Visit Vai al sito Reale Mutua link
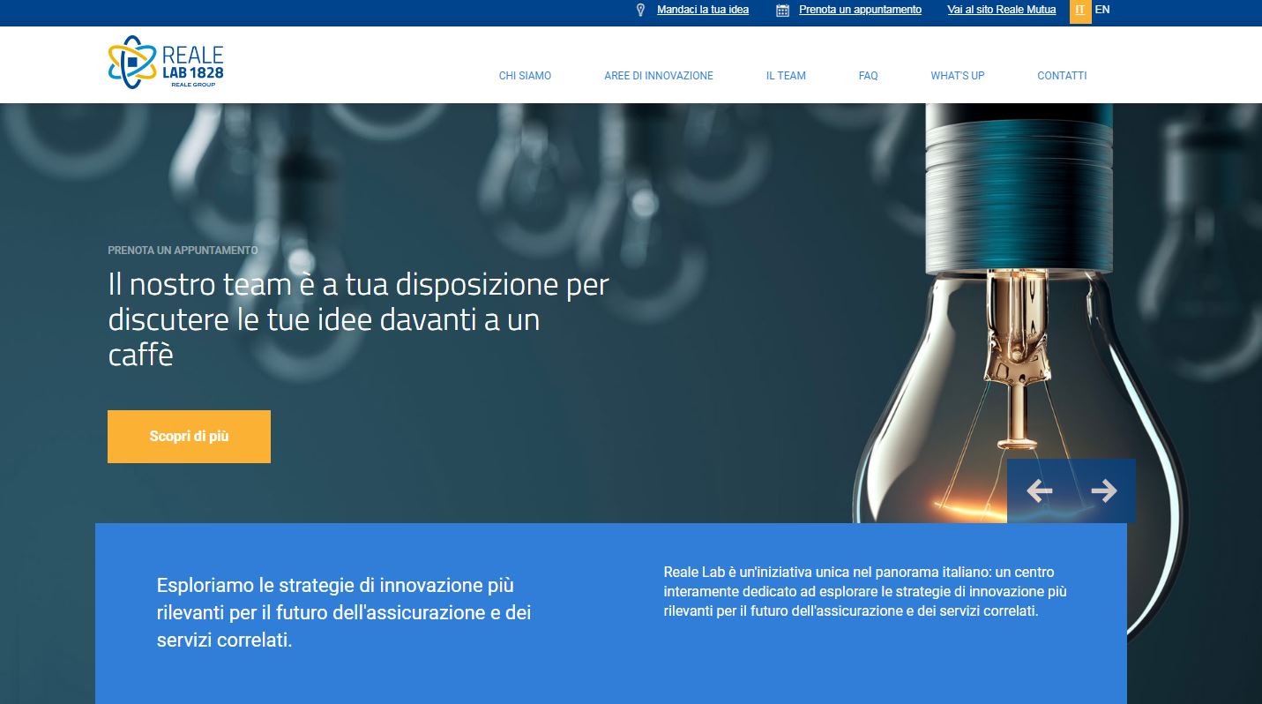Viewport: 1262px width, 704px height. click(x=1001, y=10)
